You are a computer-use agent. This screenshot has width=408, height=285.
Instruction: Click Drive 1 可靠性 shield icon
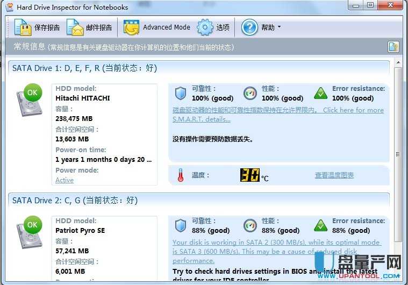point(181,94)
